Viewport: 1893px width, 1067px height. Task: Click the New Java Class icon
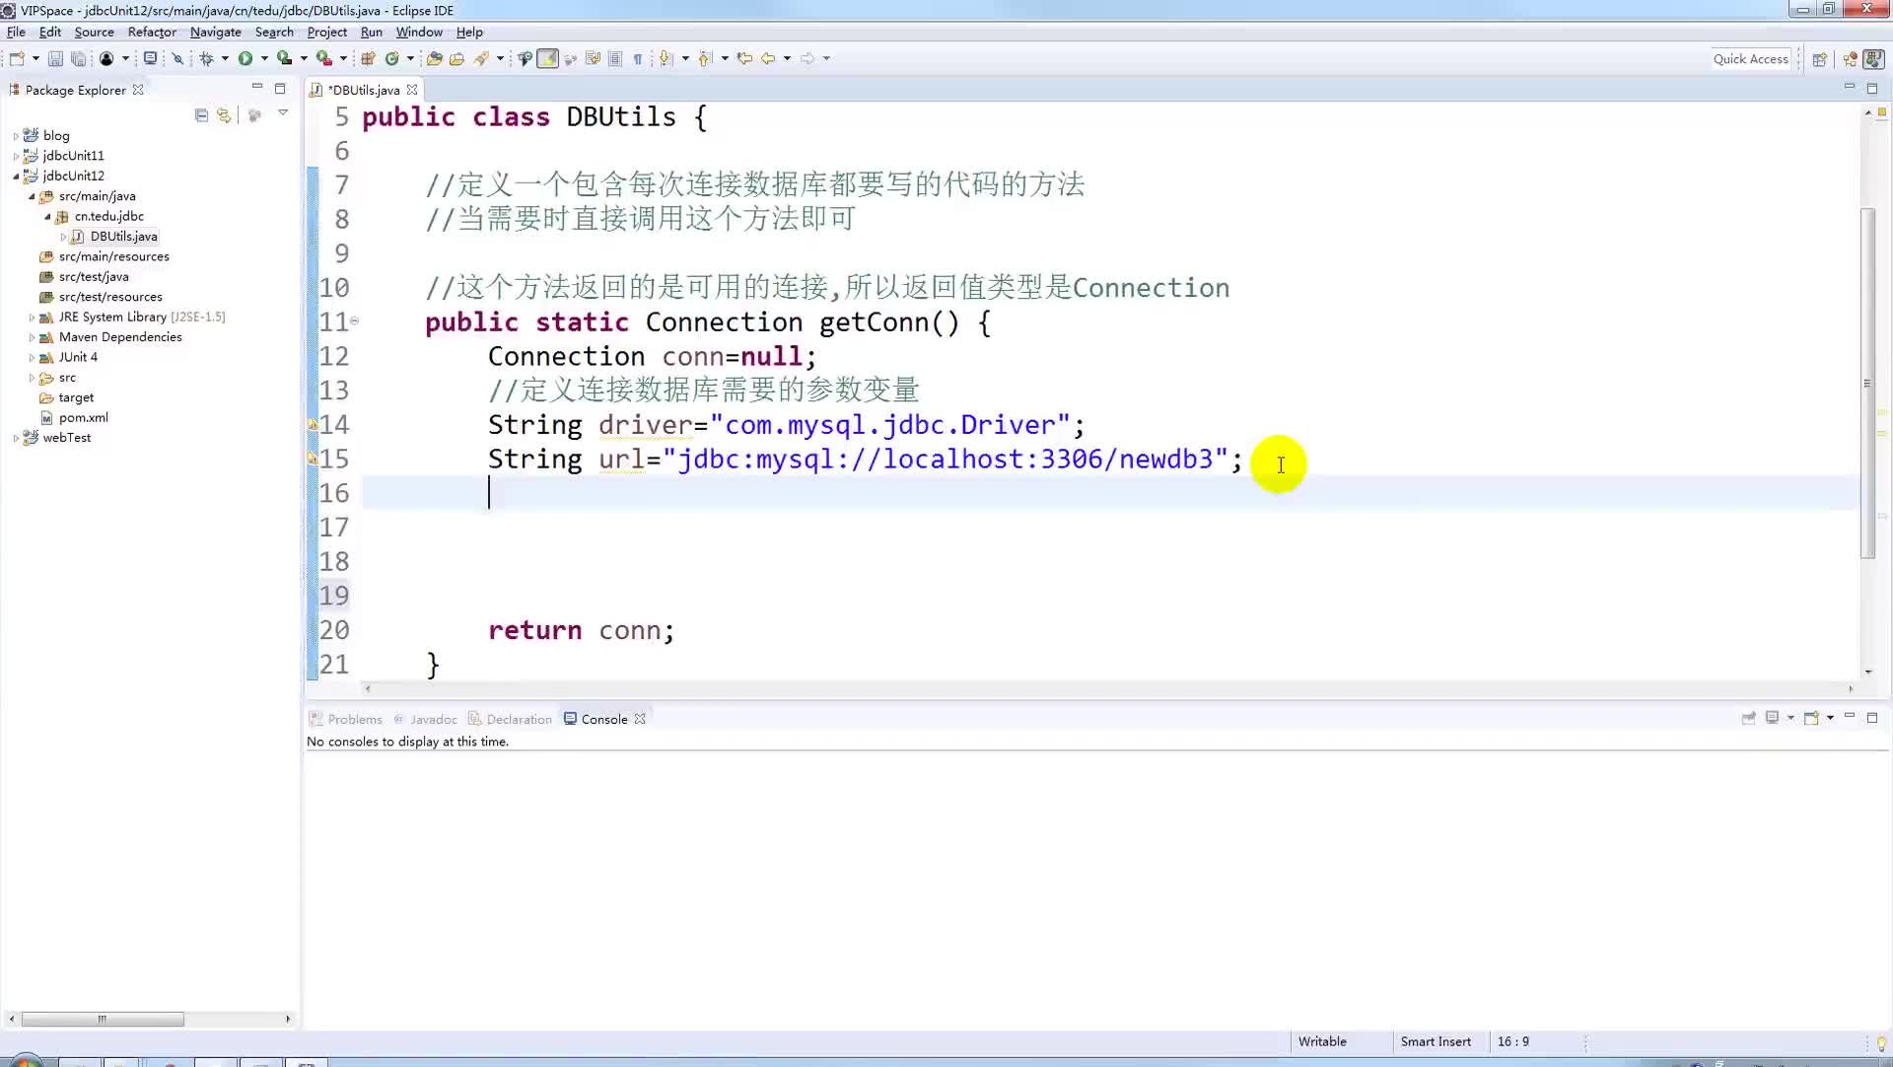[x=391, y=58]
